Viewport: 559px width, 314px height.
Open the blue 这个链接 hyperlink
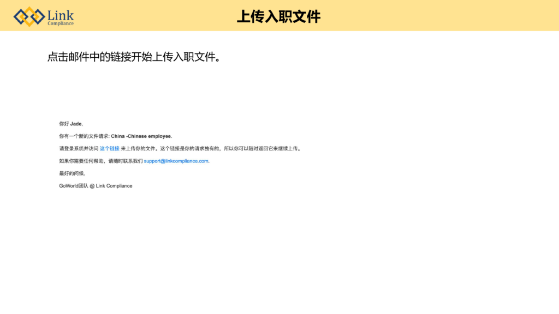point(109,148)
